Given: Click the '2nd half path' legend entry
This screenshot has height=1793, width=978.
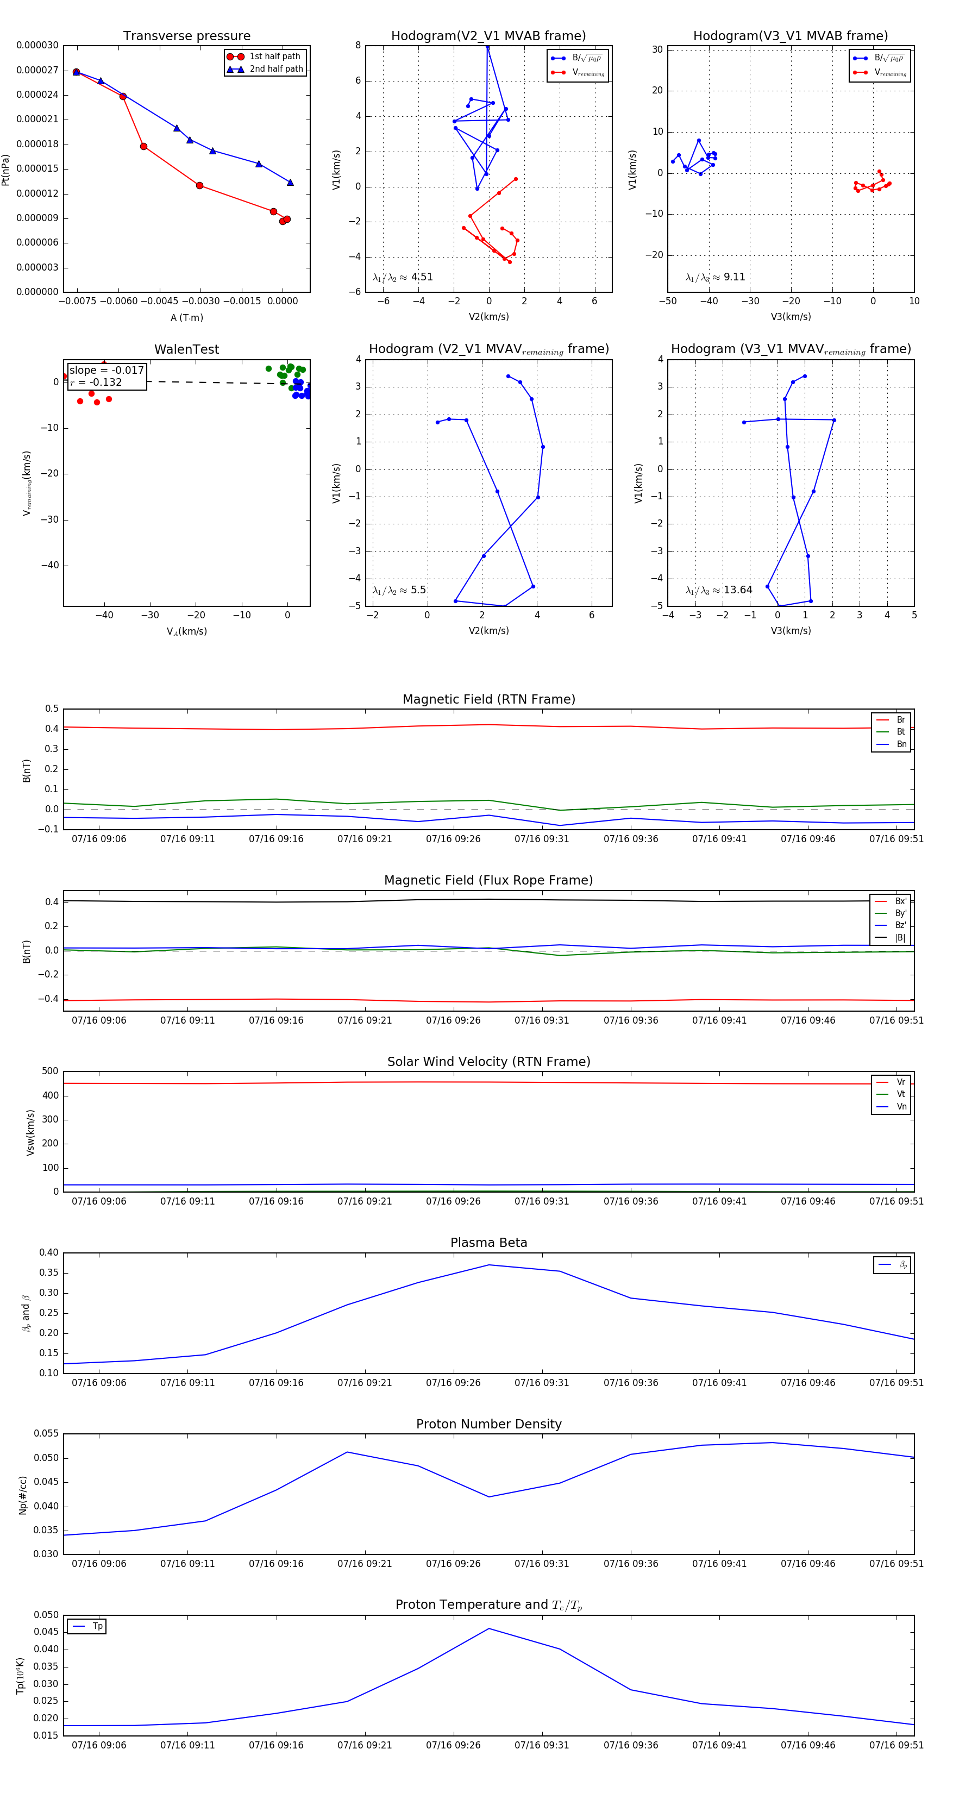Looking at the screenshot, I should click(265, 69).
